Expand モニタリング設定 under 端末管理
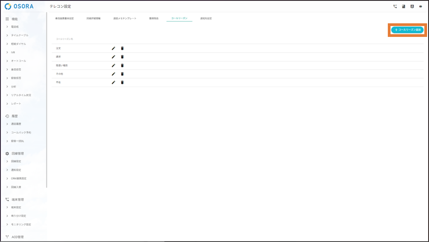The image size is (429, 242). (20, 224)
